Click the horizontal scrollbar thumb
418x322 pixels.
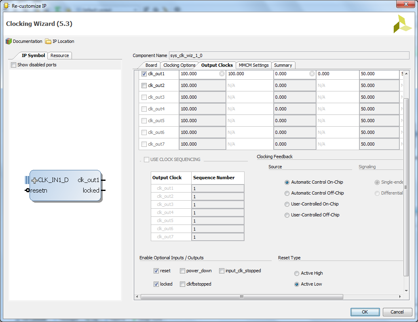(241, 297)
